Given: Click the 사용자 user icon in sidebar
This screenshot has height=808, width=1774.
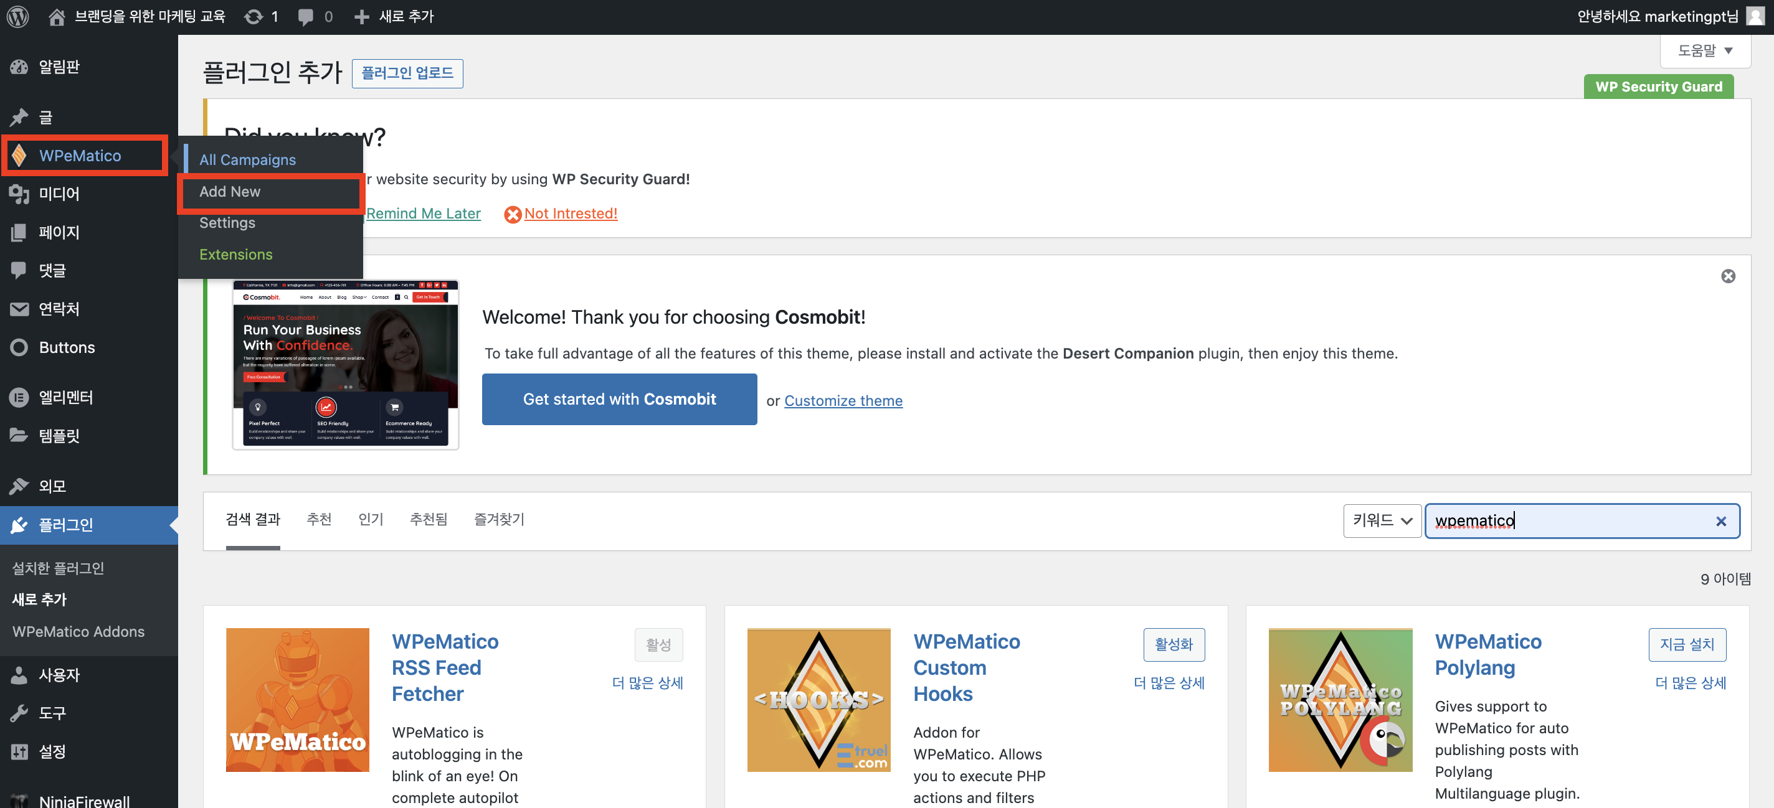Looking at the screenshot, I should click(19, 675).
